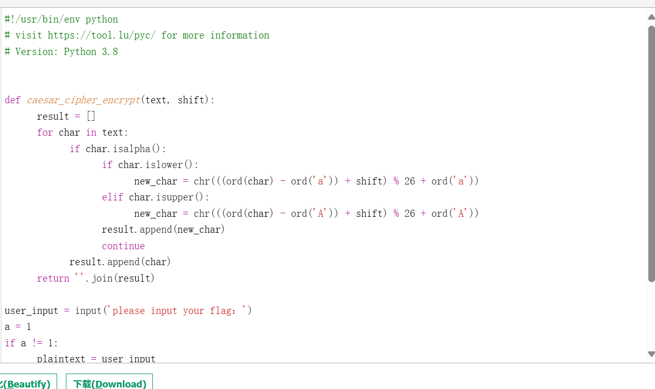Click the 'for char in text' line
The width and height of the screenshot is (655, 389).
[x=82, y=133]
